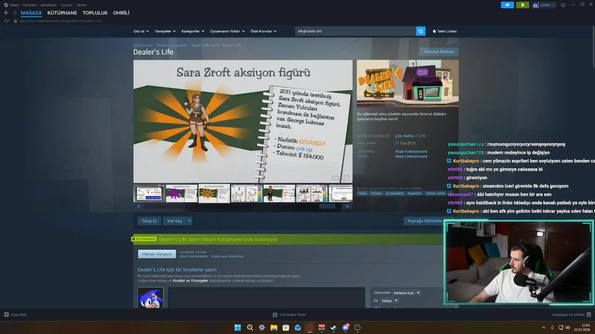Select the first screenshot thumbnail
The width and height of the screenshot is (595, 334).
pyautogui.click(x=149, y=193)
